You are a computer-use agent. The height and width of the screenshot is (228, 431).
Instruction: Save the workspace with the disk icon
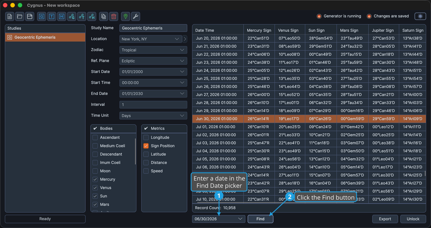(x=30, y=16)
